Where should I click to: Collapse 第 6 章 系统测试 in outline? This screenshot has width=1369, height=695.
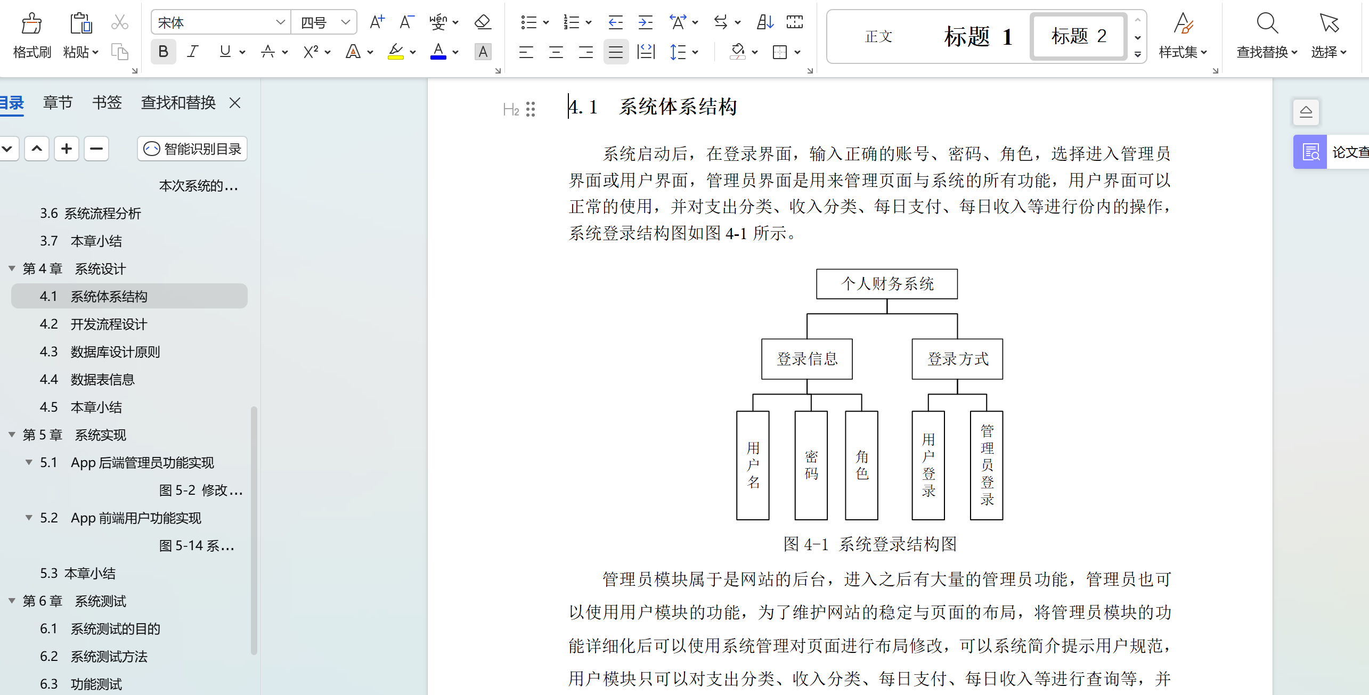(12, 601)
